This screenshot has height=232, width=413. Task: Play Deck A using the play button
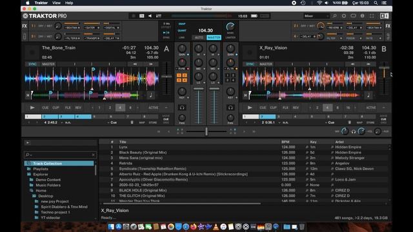[x=32, y=108]
